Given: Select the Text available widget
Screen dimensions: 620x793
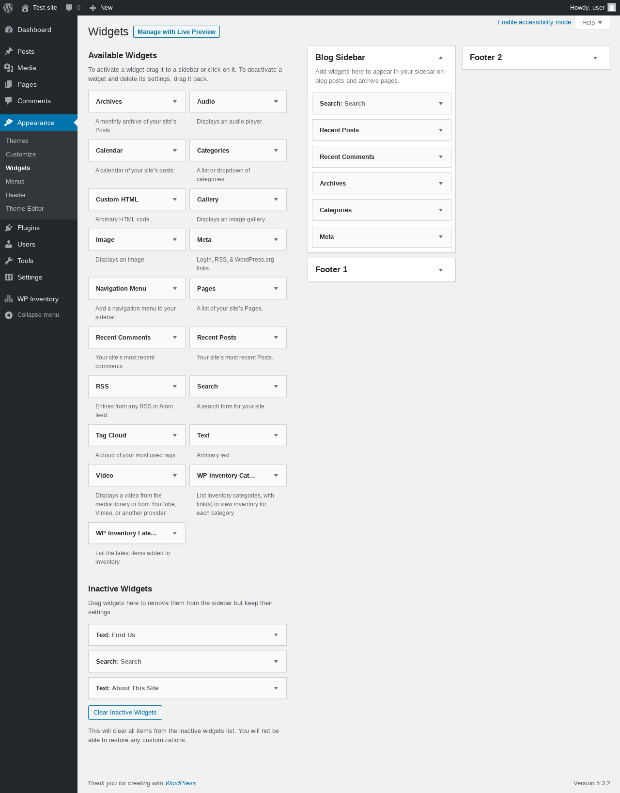Looking at the screenshot, I should [238, 435].
